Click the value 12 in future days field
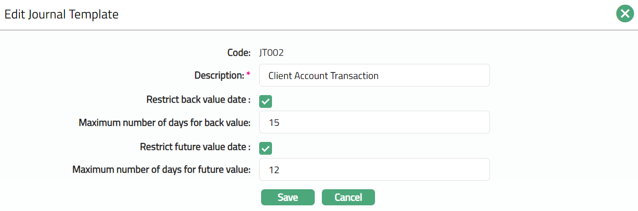638x211 pixels. [274, 170]
